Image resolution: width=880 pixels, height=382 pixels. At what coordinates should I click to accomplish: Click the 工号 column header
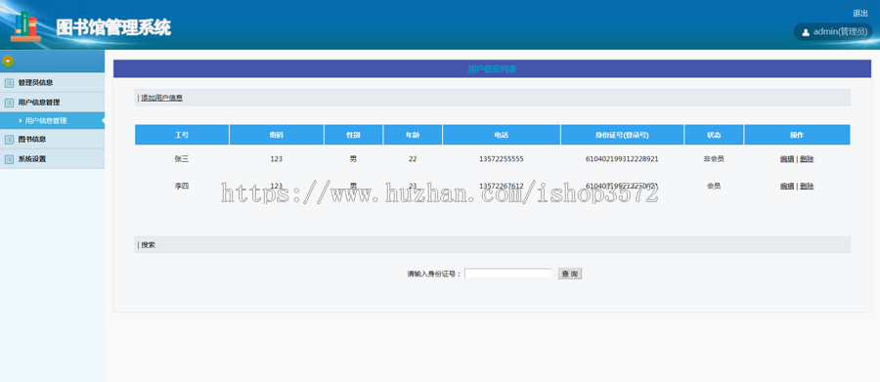pos(182,135)
